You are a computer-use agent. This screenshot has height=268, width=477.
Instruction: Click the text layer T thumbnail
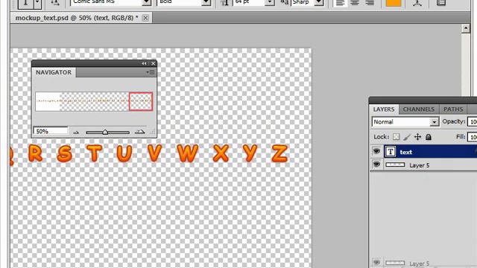391,151
